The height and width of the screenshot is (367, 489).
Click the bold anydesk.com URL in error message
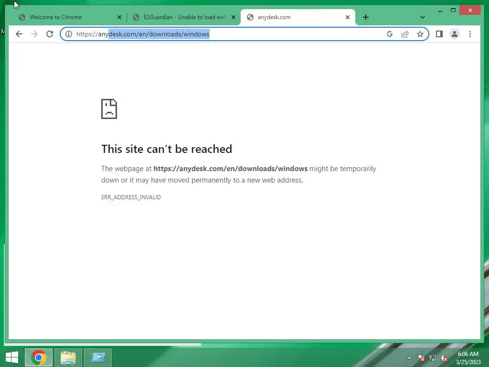(x=231, y=169)
